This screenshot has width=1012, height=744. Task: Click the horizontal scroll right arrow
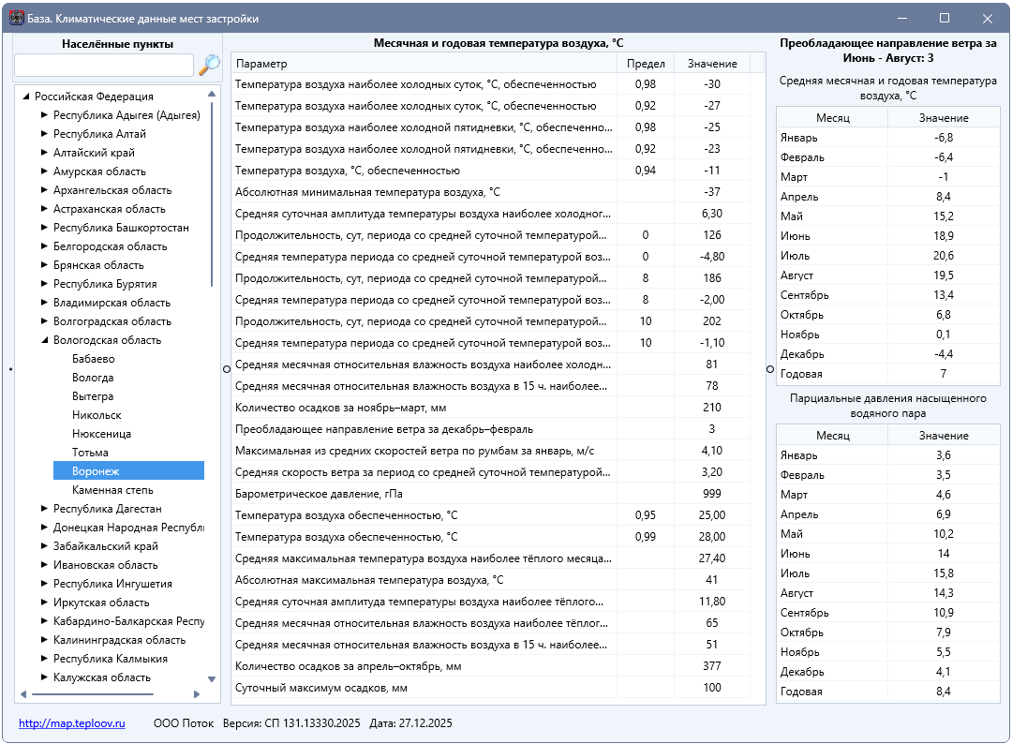pyautogui.click(x=197, y=694)
